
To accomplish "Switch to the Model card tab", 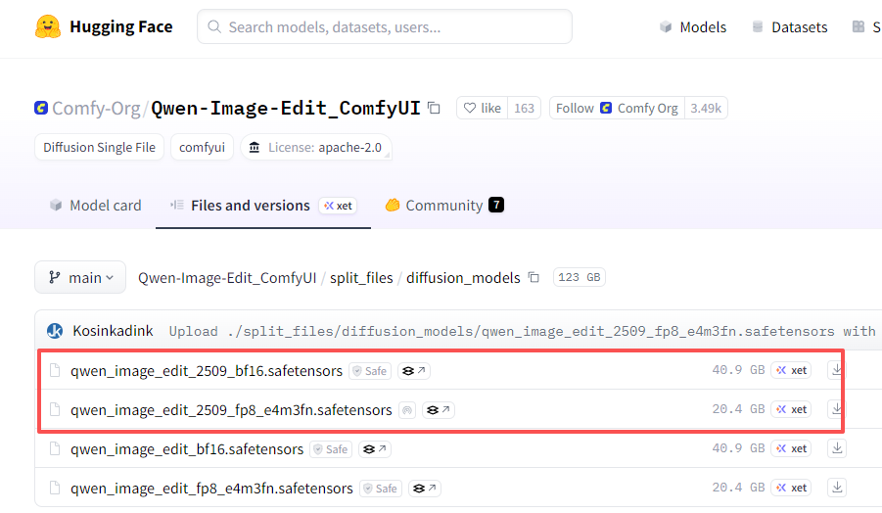I will [95, 206].
